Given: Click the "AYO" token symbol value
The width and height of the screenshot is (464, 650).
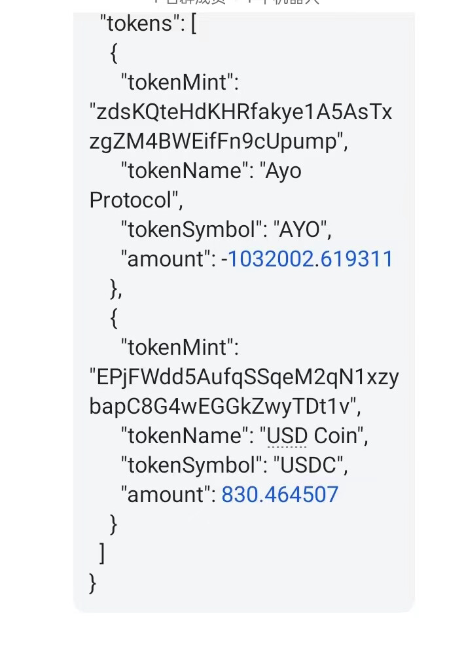Looking at the screenshot, I should [x=300, y=230].
